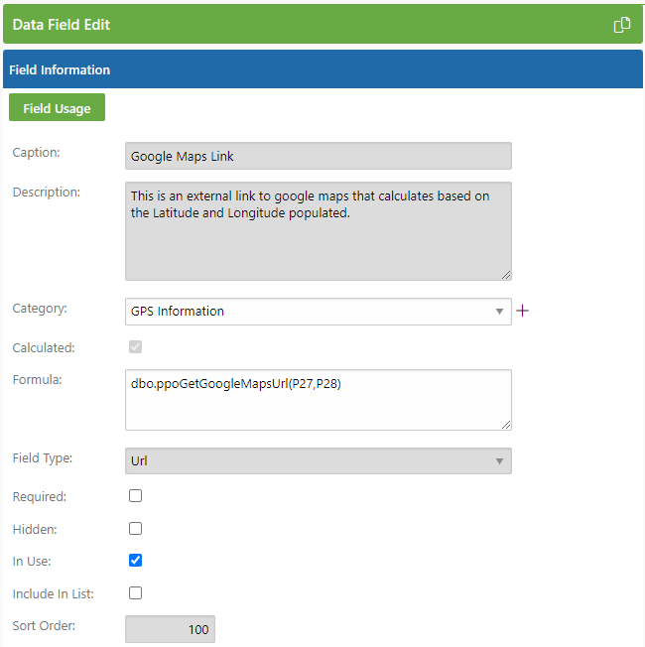Uncheck the In Use checkbox

click(x=135, y=561)
